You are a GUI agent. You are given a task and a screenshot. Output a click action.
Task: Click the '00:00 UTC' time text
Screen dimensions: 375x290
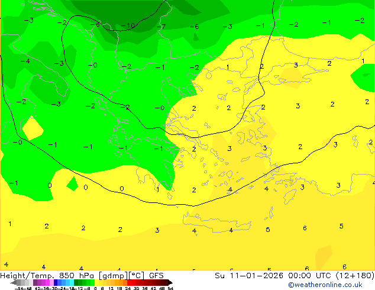[x=309, y=276]
